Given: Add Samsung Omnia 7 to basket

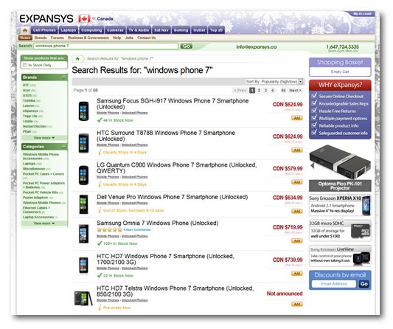Looking at the screenshot, I should (296, 241).
